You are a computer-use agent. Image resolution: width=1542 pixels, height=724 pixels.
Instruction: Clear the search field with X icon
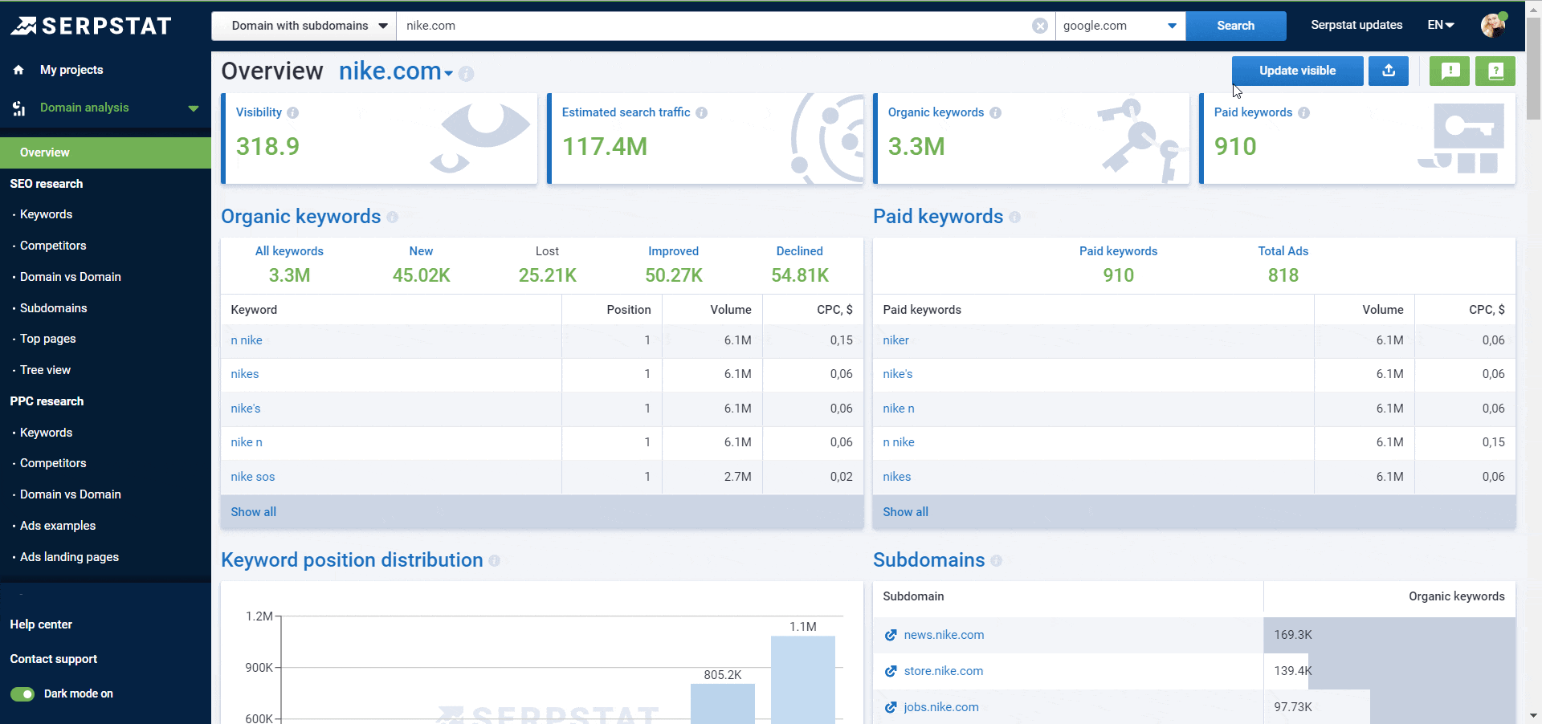(1039, 26)
